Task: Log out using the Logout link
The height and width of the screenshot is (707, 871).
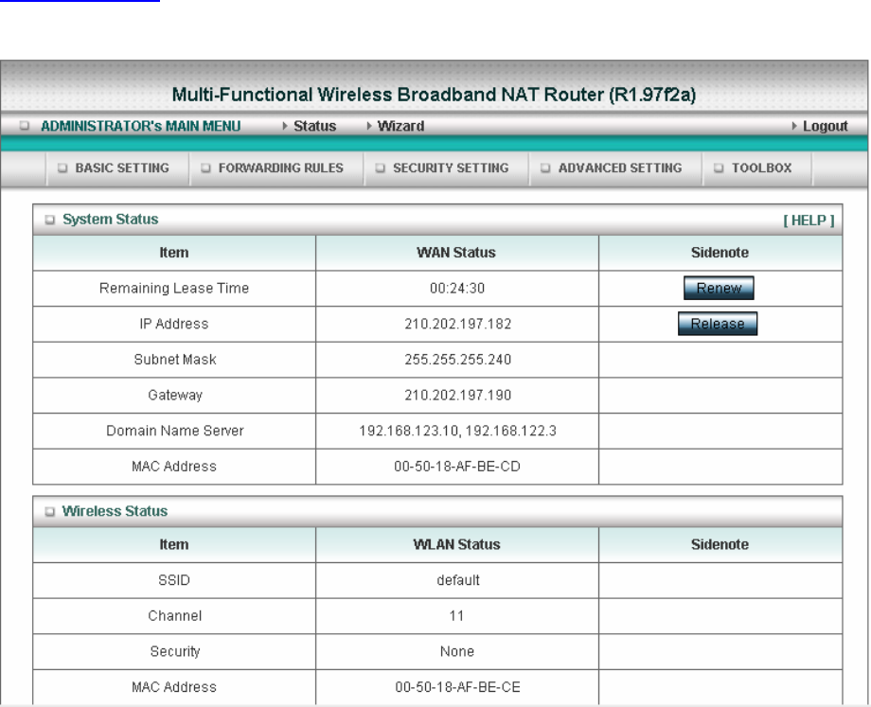Action: coord(825,126)
